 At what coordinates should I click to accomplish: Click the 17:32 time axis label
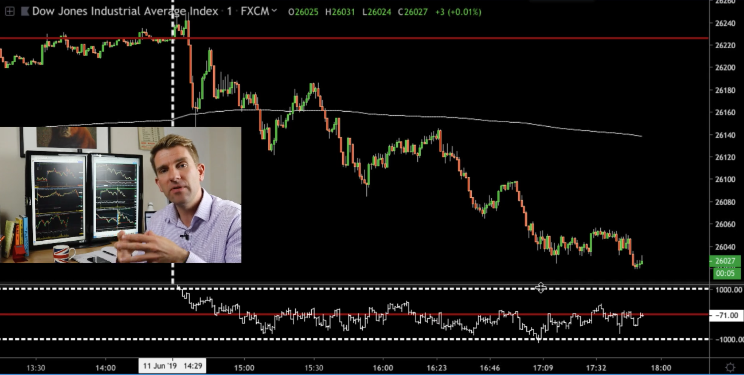[596, 367]
